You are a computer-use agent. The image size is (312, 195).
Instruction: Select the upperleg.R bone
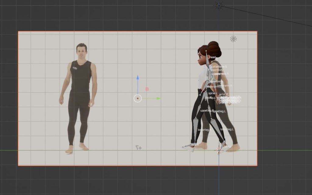pyautogui.click(x=207, y=111)
